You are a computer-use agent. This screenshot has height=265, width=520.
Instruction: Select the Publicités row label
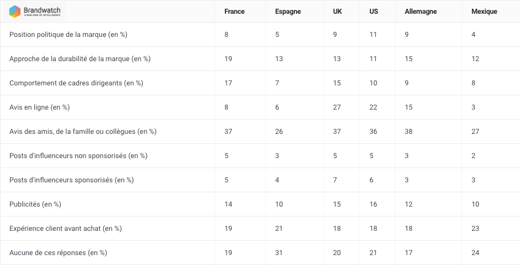(x=35, y=204)
